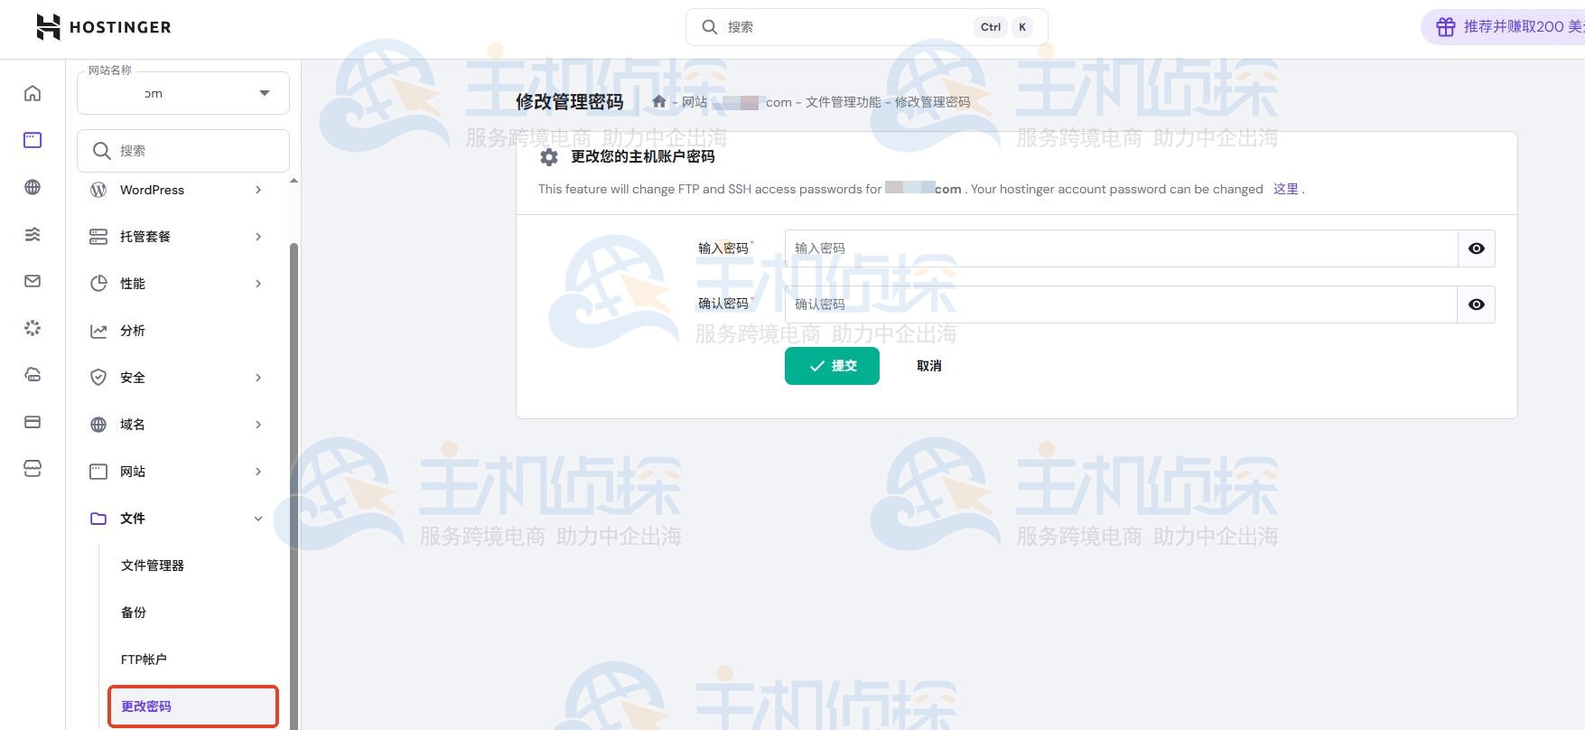Click the 网站 breadcrumb link

coord(695,102)
